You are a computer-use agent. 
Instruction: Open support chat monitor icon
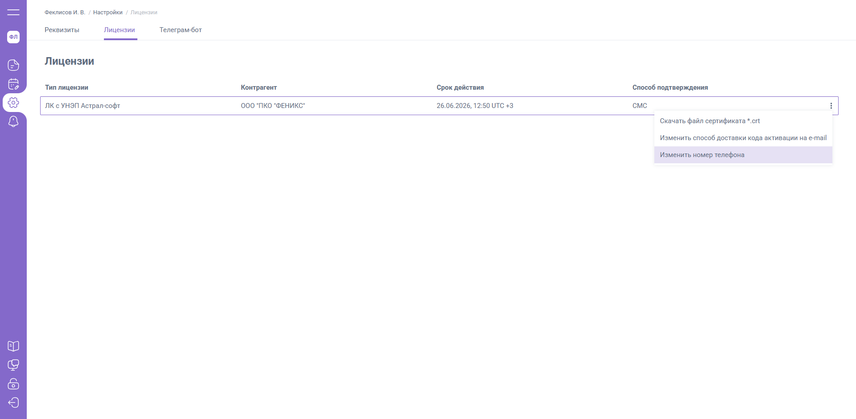click(x=13, y=365)
